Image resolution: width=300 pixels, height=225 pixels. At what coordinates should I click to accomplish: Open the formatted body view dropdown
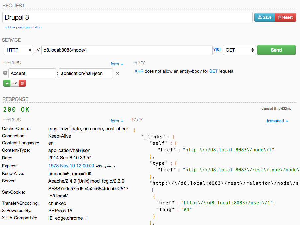coord(277,121)
